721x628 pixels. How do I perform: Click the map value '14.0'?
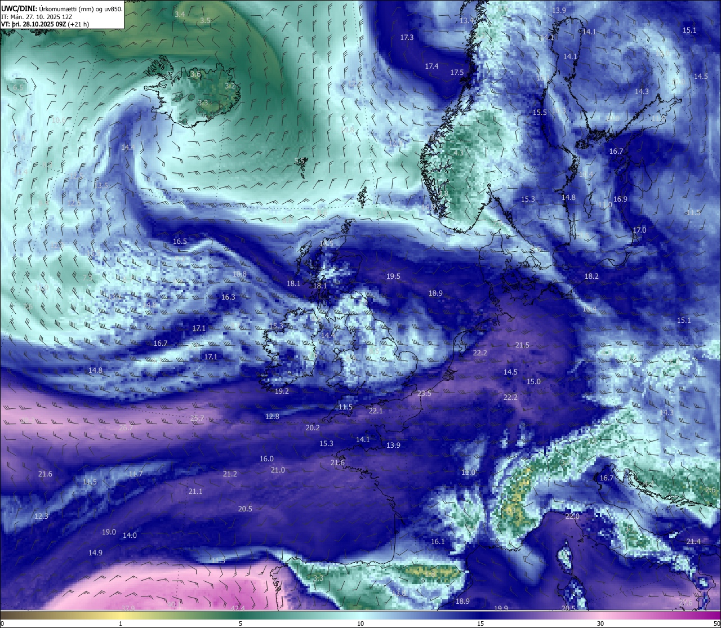(x=130, y=536)
